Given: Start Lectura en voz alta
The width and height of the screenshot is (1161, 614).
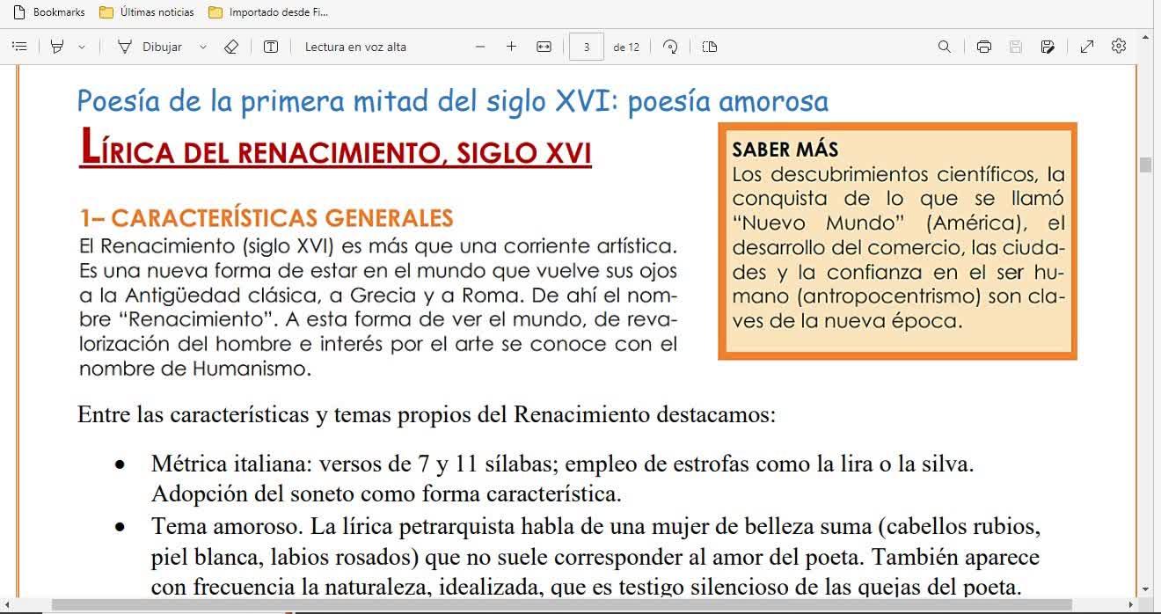Looking at the screenshot, I should pos(355,47).
